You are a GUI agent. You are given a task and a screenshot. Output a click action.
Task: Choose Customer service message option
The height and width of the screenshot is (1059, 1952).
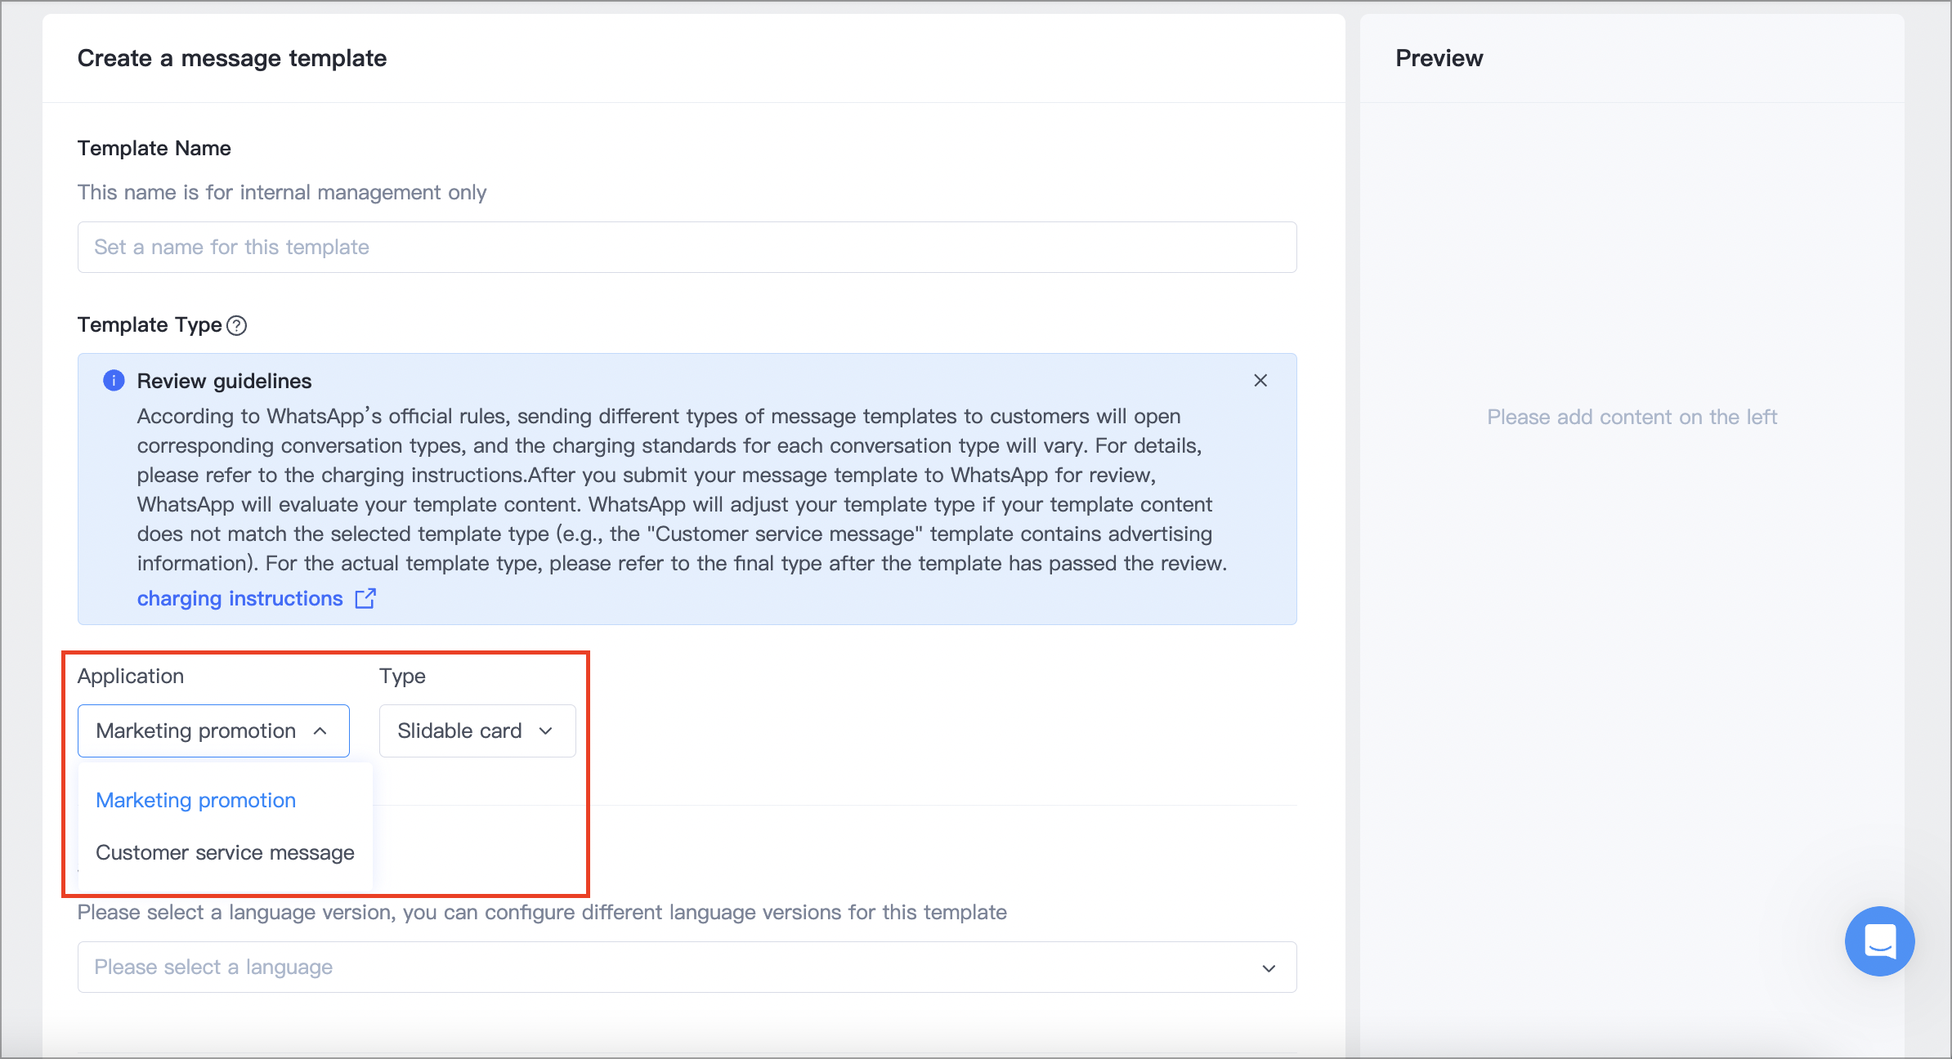click(x=225, y=852)
